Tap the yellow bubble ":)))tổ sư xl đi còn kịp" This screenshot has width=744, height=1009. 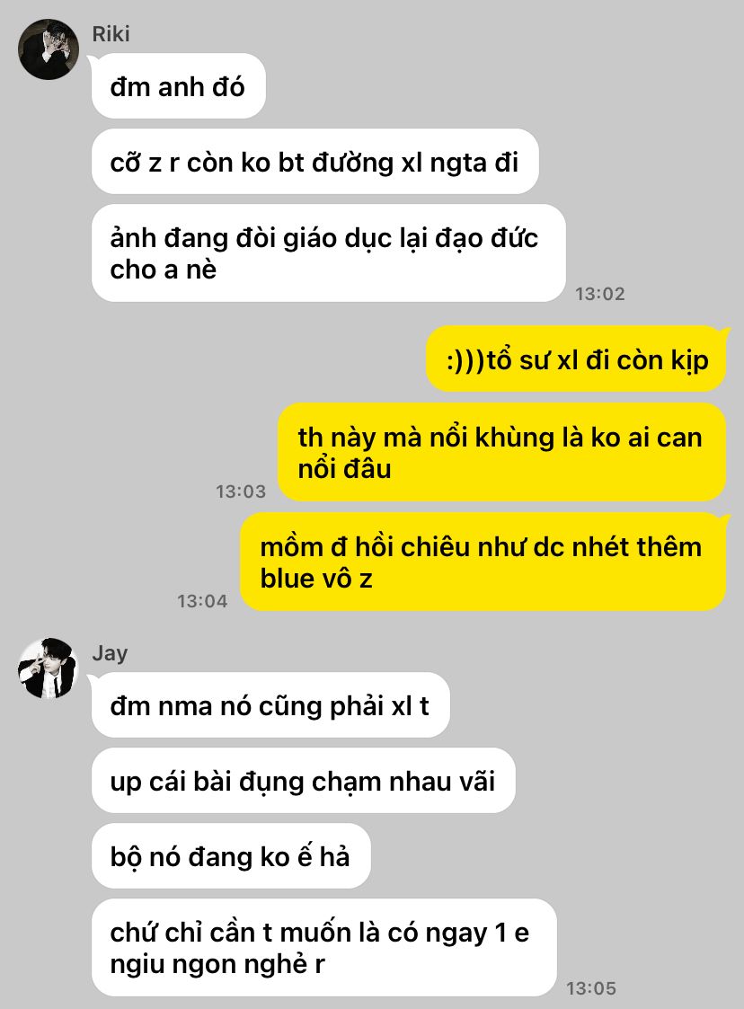pyautogui.click(x=577, y=359)
